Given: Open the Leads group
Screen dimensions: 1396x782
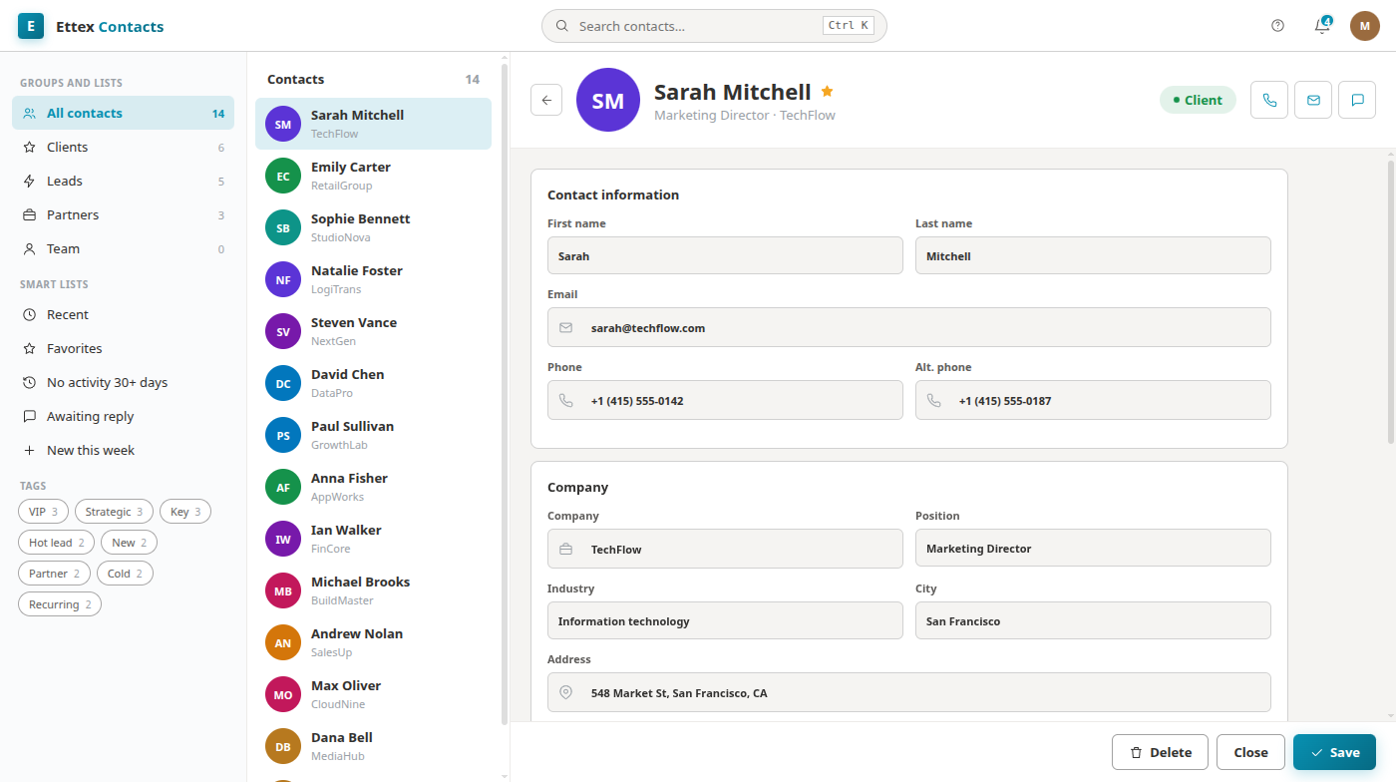Looking at the screenshot, I should 123,181.
